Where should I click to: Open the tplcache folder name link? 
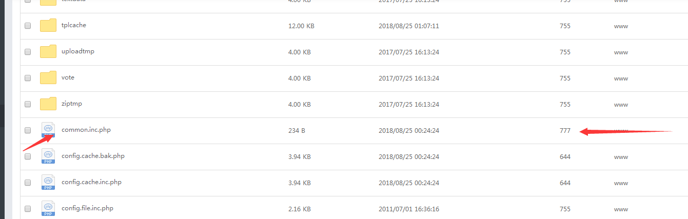(x=74, y=25)
